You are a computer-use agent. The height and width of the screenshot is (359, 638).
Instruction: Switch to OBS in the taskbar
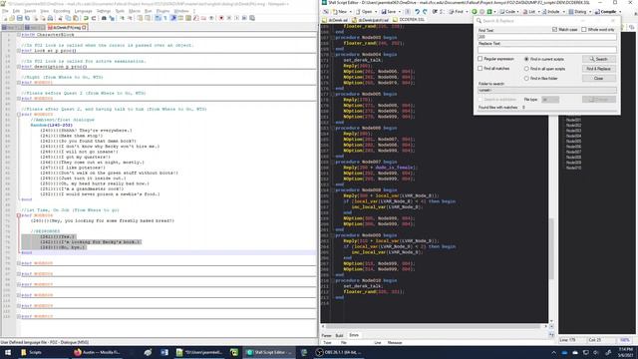(339, 352)
